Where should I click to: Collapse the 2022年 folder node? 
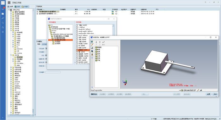click(11, 30)
